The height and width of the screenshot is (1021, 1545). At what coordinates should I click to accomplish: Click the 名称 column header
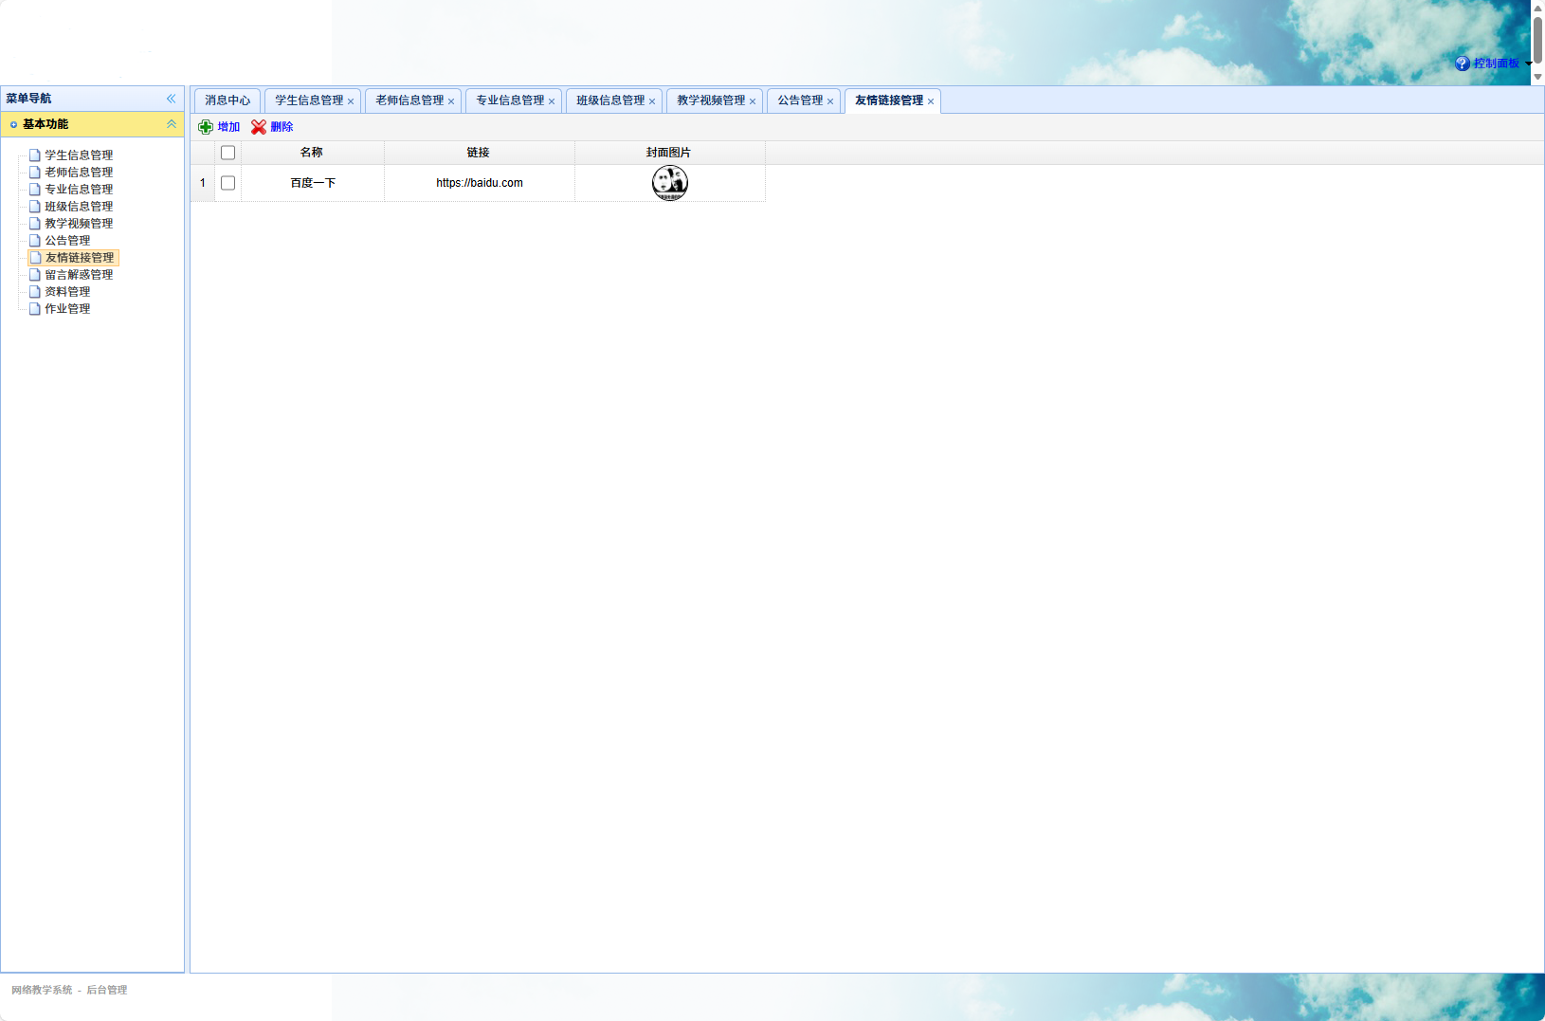tap(312, 153)
